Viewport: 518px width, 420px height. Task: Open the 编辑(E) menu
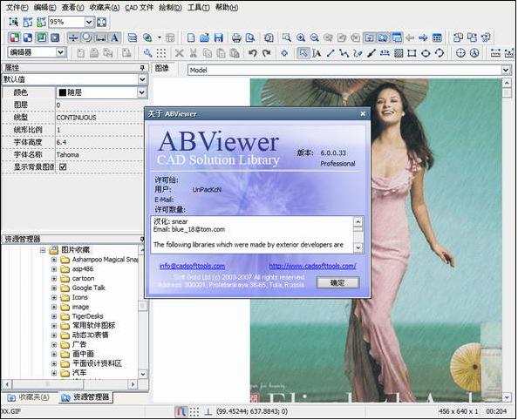[45, 7]
